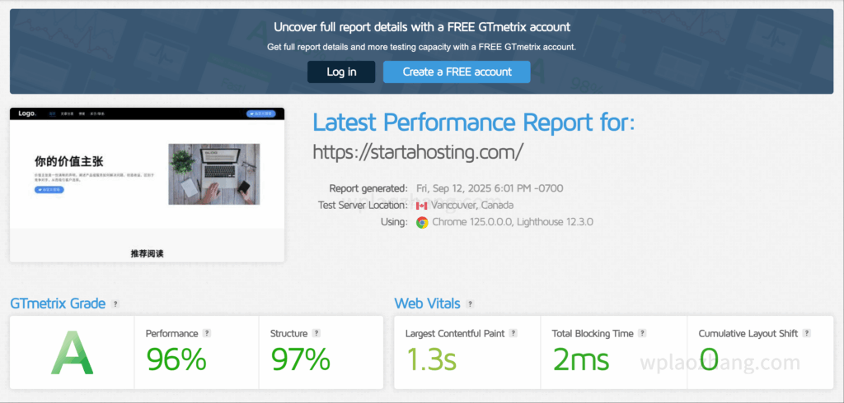Click the https://startahosting.com/ URL

418,152
